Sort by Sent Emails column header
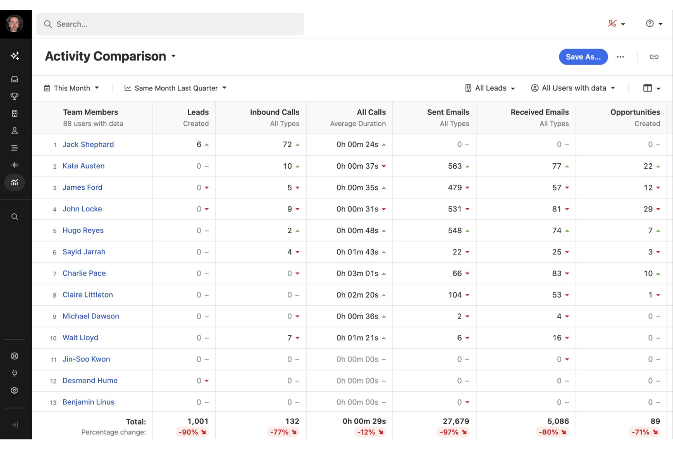 [434, 117]
